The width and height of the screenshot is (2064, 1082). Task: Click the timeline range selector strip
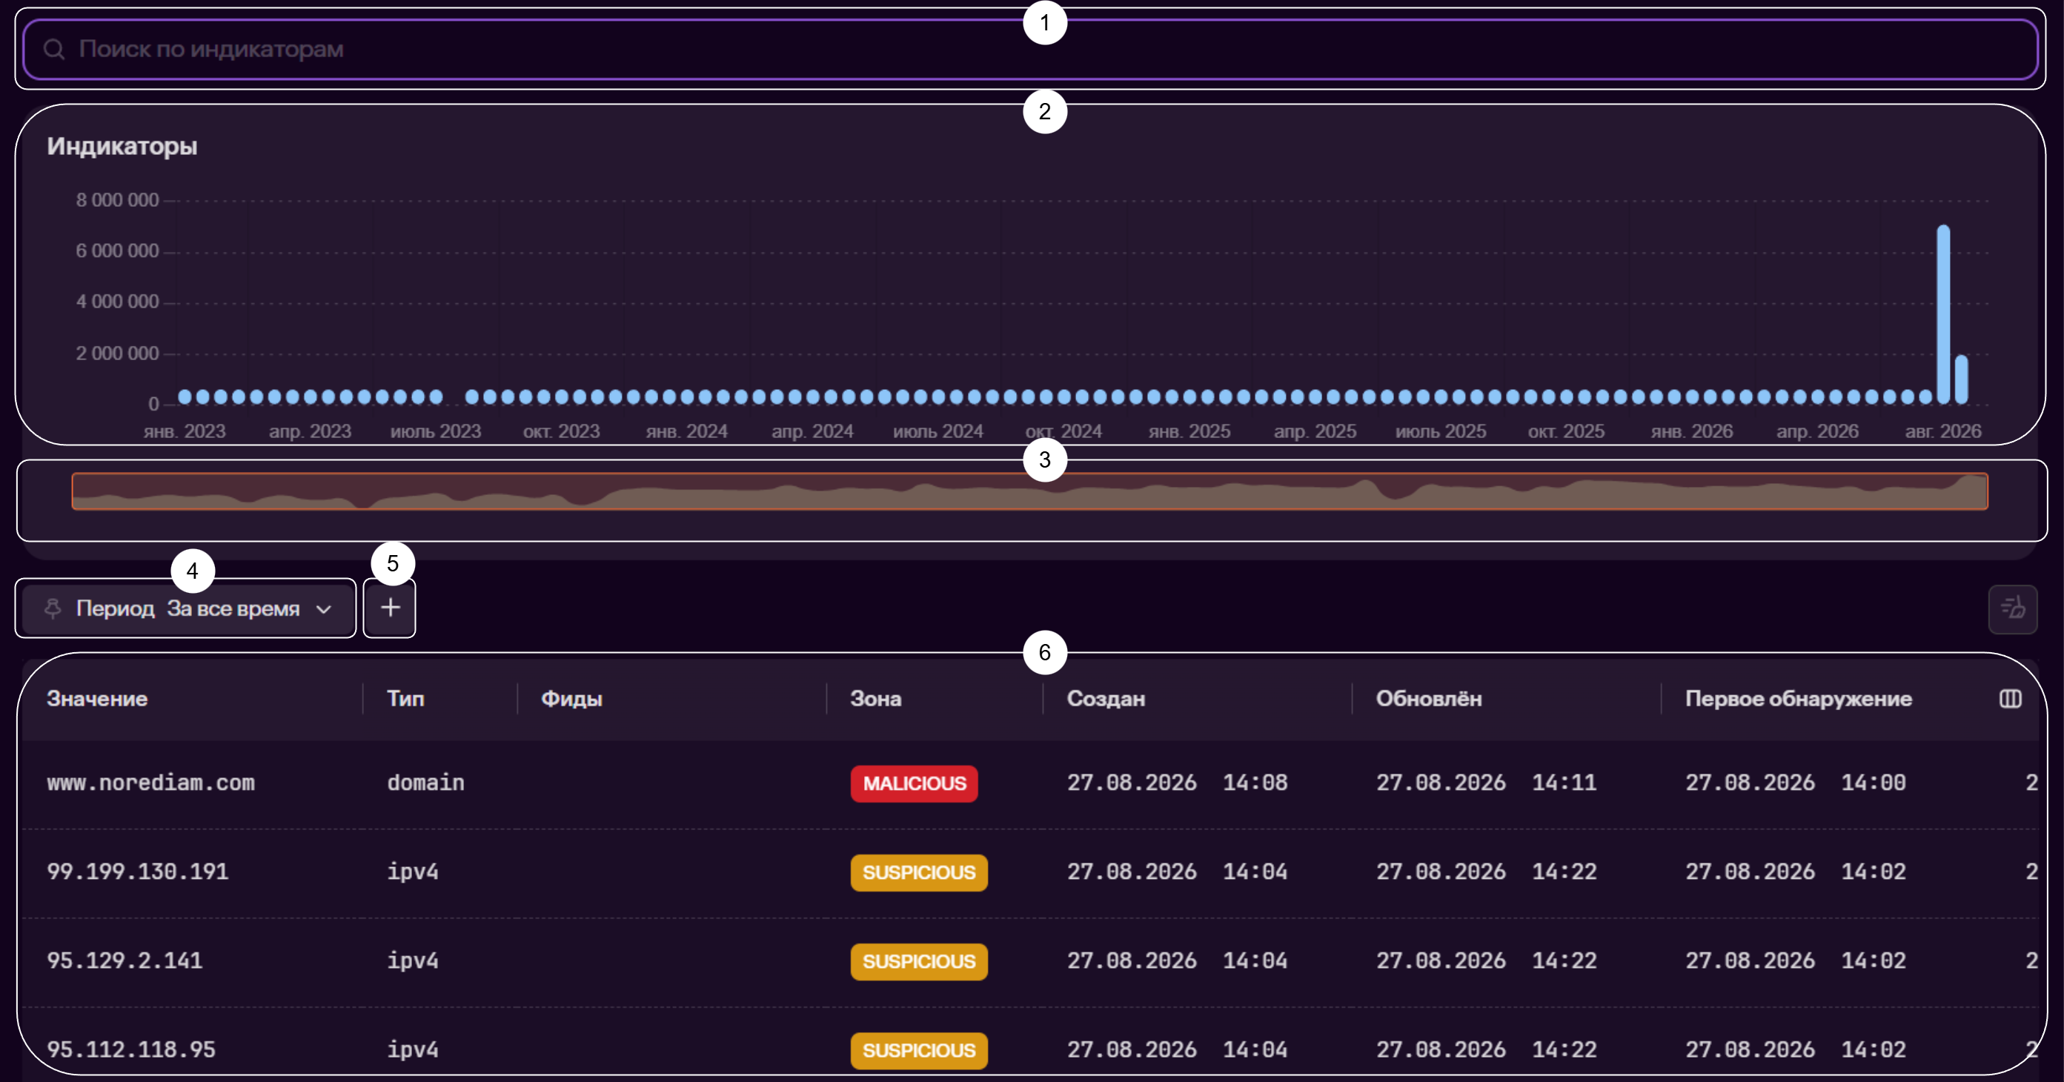click(x=1029, y=491)
